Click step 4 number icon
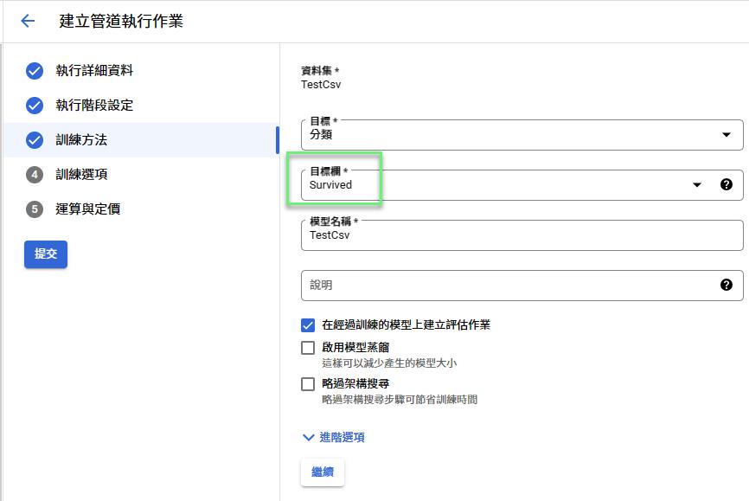This screenshot has height=501, width=749. pos(35,175)
